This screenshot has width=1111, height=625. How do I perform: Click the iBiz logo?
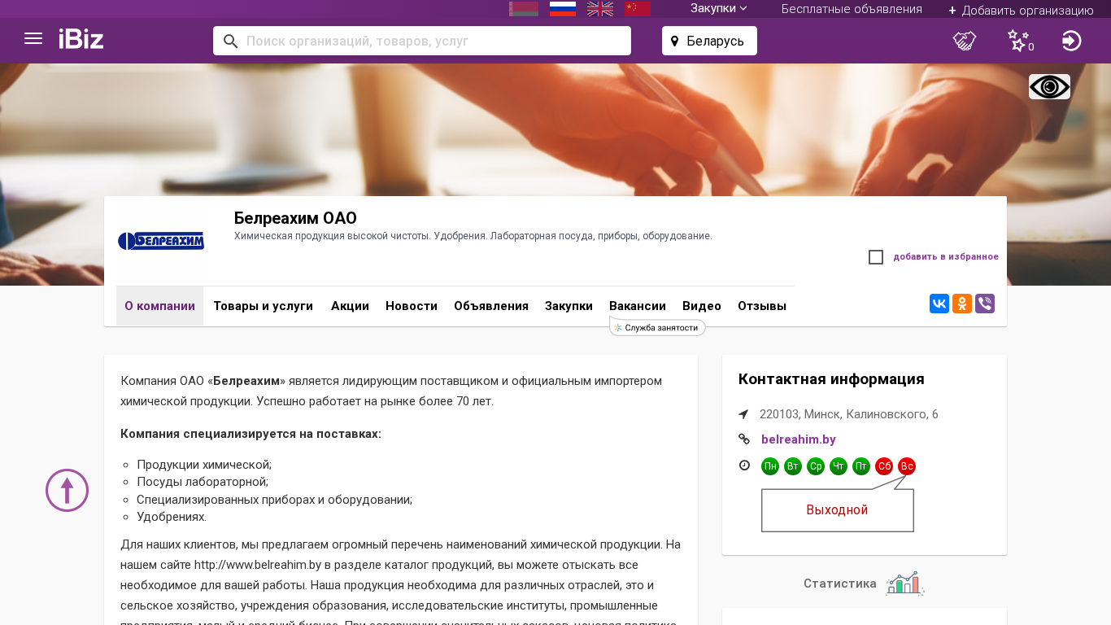(x=81, y=39)
